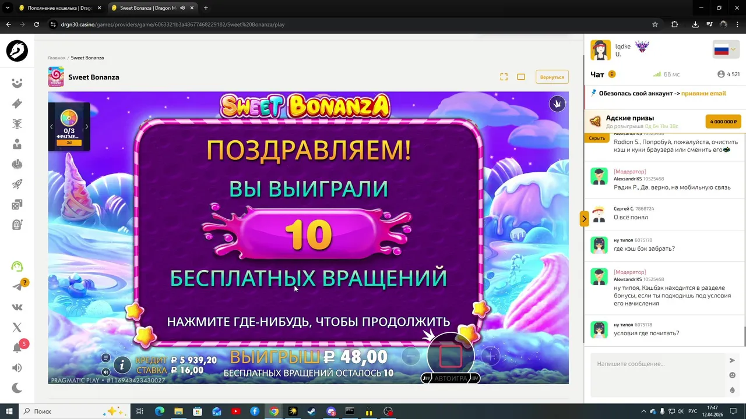Click НАЖМИТЕ ГДЕ-НИБУДЬ, ЧТОБЫ ПРОДОЛЖИТЬ text
Screen dimensions: 746x419
pos(308,322)
